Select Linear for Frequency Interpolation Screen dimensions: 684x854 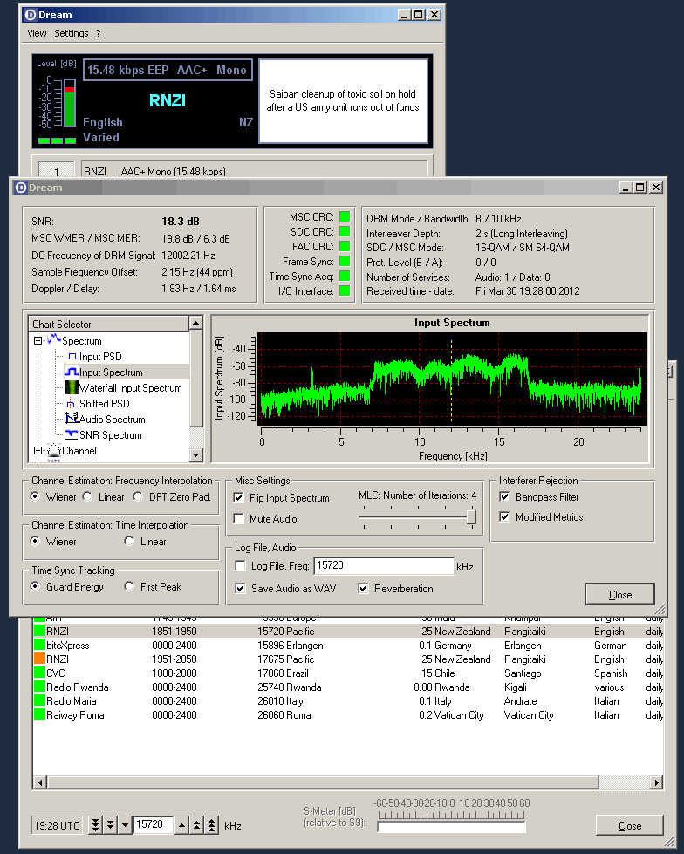tap(88, 496)
